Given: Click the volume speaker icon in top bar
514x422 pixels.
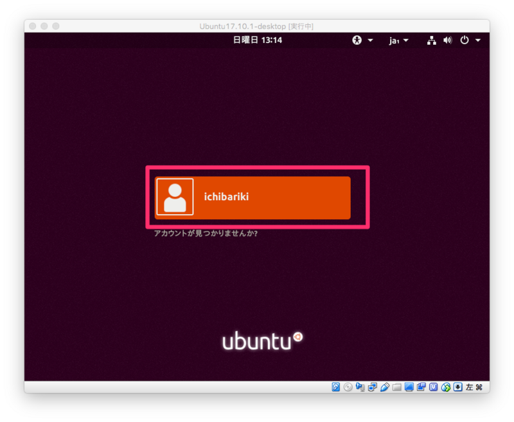Looking at the screenshot, I should coord(447,40).
